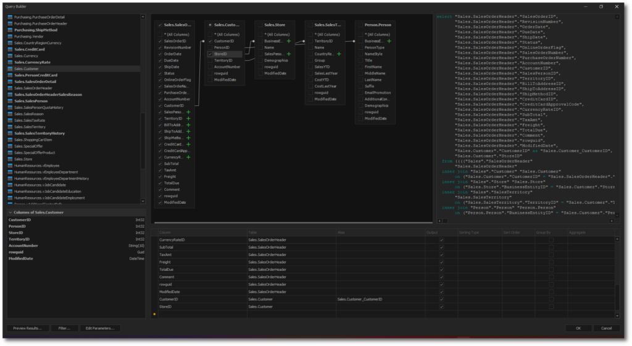Check LastName in Person.Person table
Screen dimensions: 632x346
click(360, 79)
